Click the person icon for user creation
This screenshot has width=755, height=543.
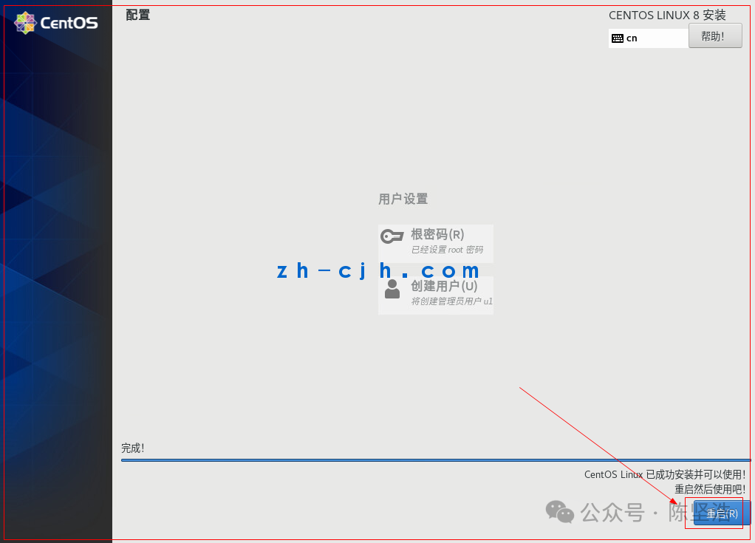[392, 289]
